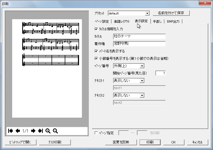
Task: Switch to 楽譜レイアウト tab
Action: coord(122,21)
